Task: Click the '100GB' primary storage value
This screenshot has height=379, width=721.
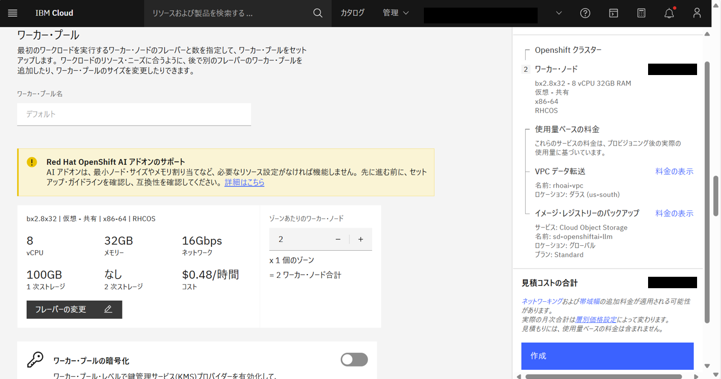Action: pyautogui.click(x=44, y=275)
